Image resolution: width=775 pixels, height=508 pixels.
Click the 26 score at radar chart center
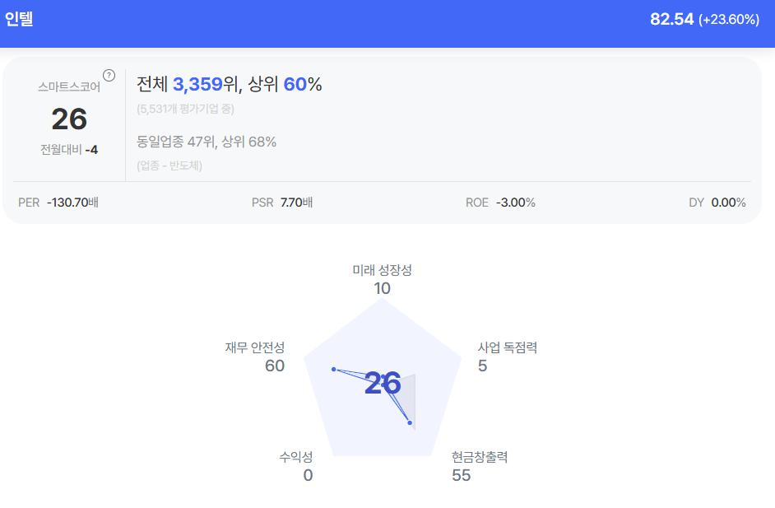click(383, 384)
